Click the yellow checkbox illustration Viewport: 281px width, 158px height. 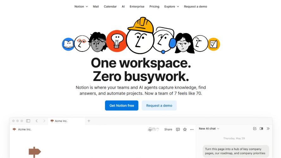[214, 44]
